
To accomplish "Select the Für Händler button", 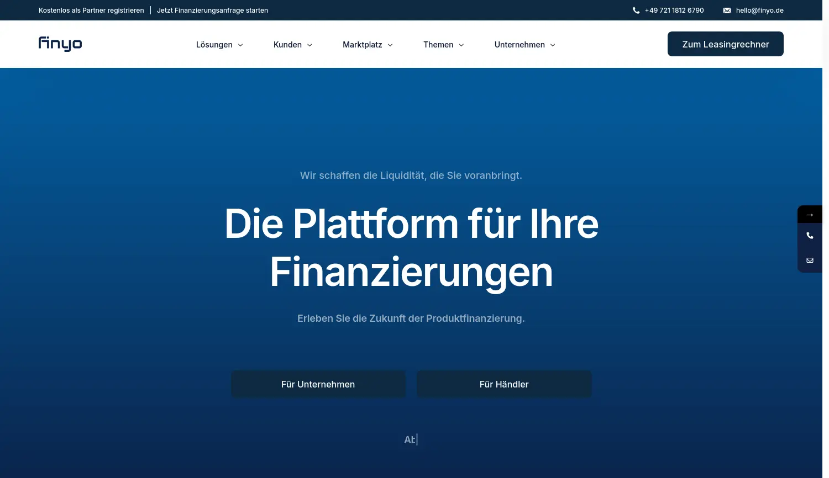I will tap(504, 384).
